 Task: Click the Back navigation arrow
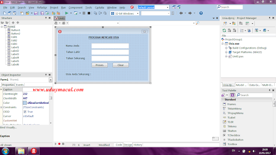coord(181,13)
